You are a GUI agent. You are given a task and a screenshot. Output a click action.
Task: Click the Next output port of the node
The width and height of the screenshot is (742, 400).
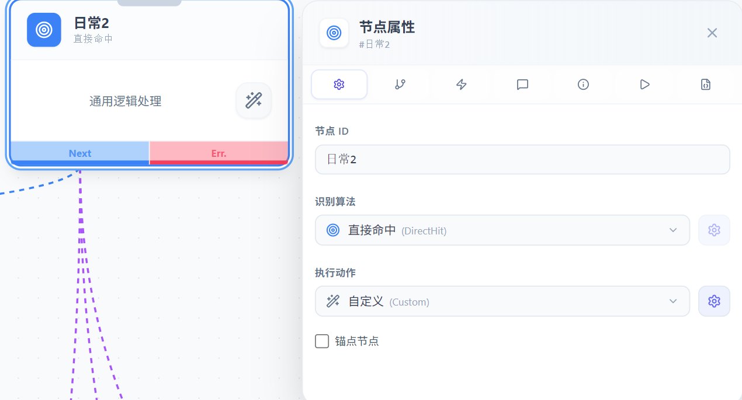coord(80,153)
